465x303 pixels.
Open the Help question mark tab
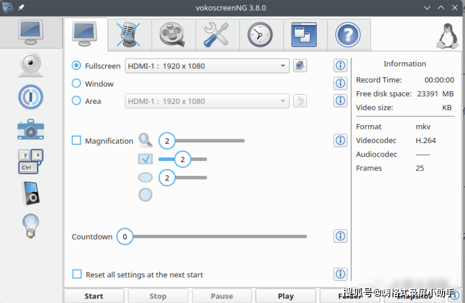[x=349, y=34]
